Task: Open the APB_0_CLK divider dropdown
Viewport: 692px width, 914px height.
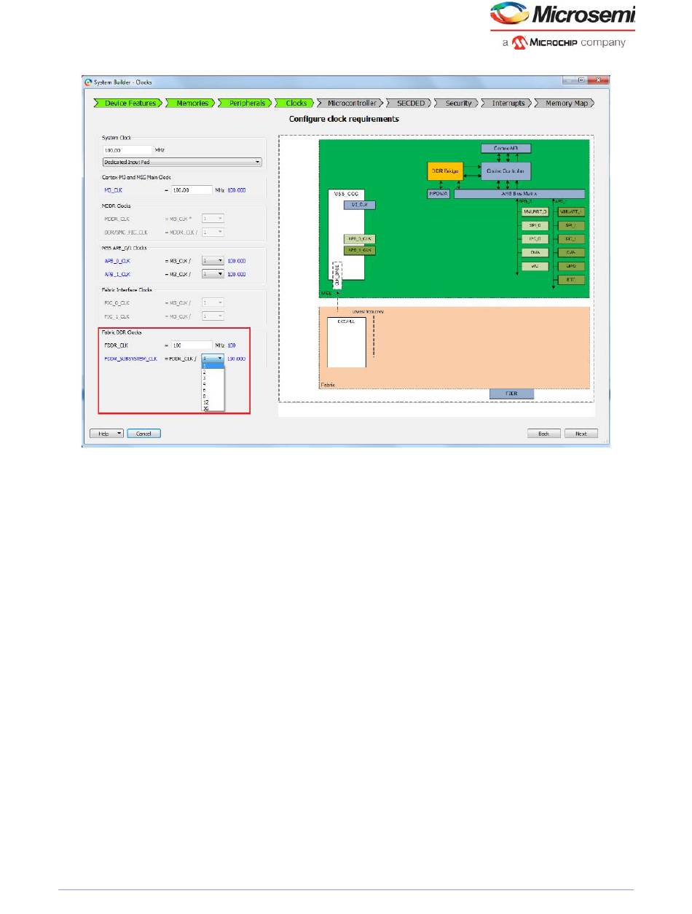Action: click(x=213, y=261)
